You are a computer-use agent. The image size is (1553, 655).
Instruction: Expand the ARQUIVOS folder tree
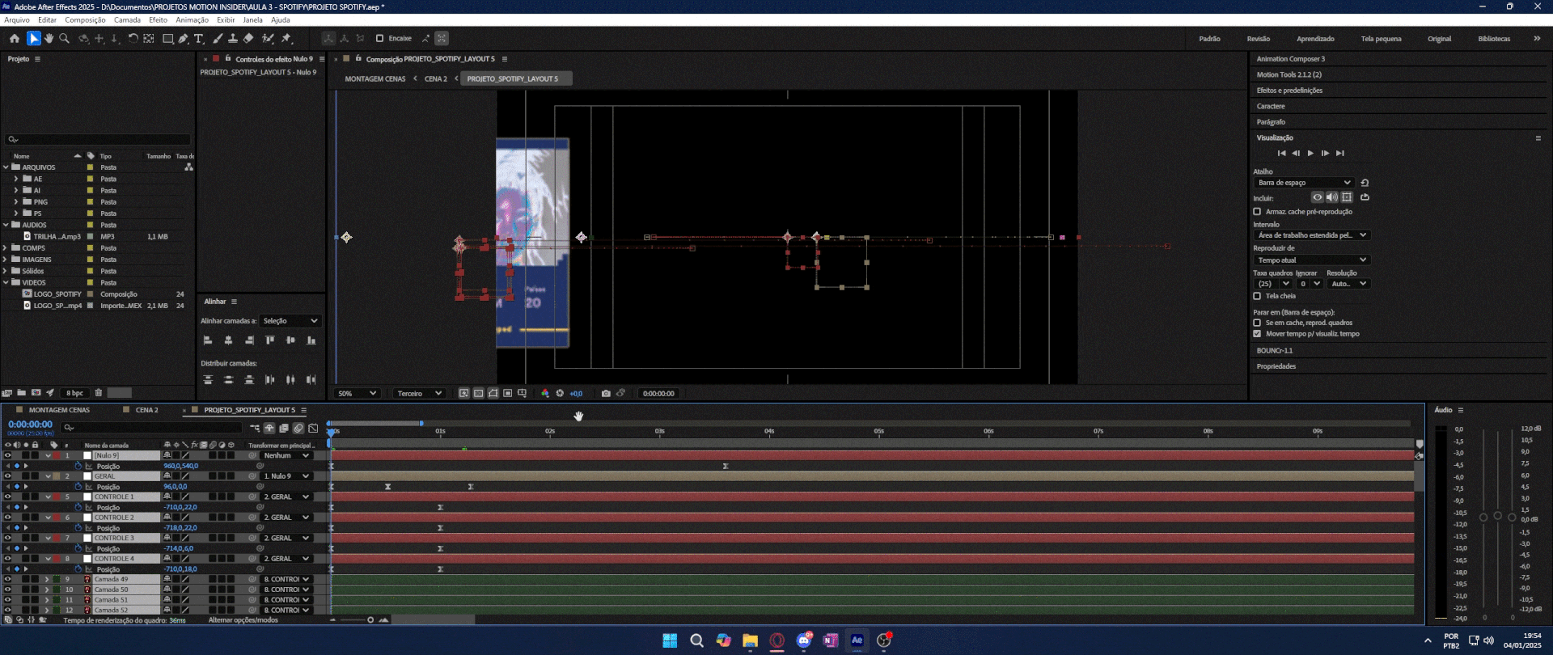pyautogui.click(x=6, y=167)
